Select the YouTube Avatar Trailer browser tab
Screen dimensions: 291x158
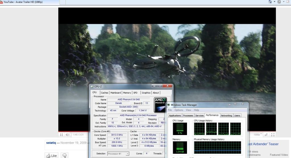click(30, 2)
